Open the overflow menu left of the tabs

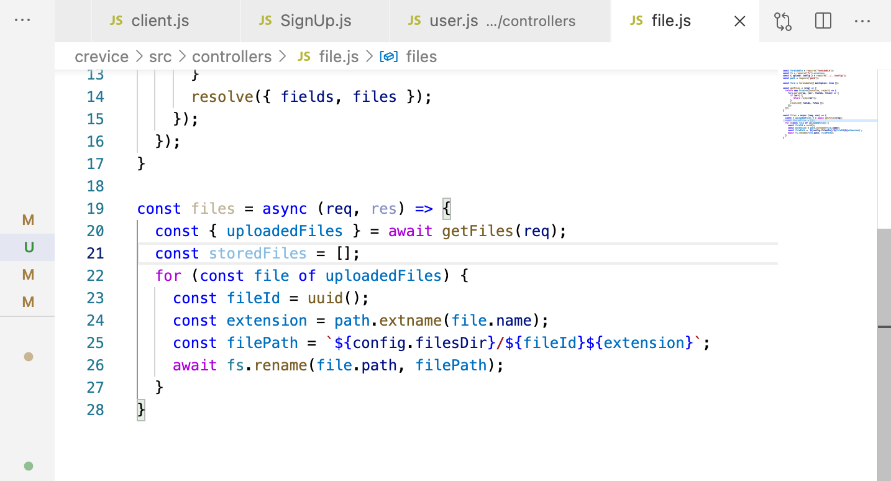tap(22, 20)
